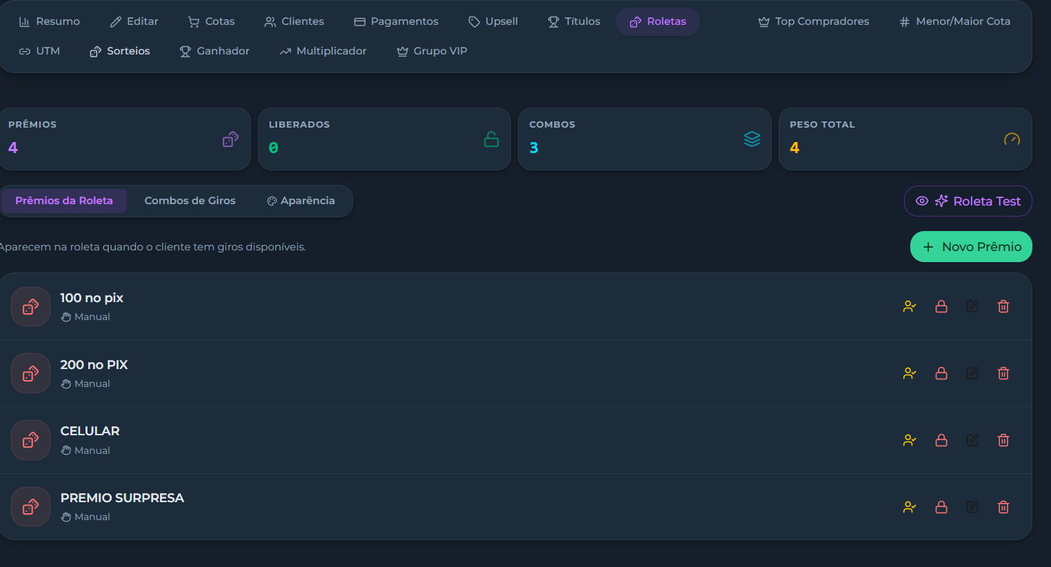
Task: Click the CELULAR prize name
Action: [90, 431]
